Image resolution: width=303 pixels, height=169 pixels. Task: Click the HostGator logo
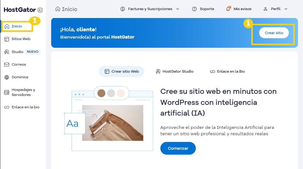coord(20,10)
